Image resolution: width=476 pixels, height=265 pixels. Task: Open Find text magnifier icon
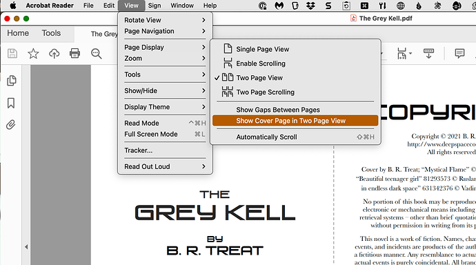coord(96,54)
